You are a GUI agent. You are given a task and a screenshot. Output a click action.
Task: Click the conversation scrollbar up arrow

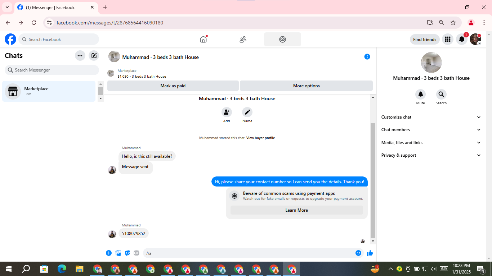point(373,97)
